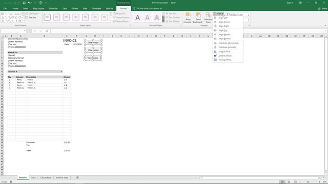Image resolution: width=328 pixels, height=184 pixels.
Task: Expand the Name Box dropdown arrow
Action: tap(25, 31)
